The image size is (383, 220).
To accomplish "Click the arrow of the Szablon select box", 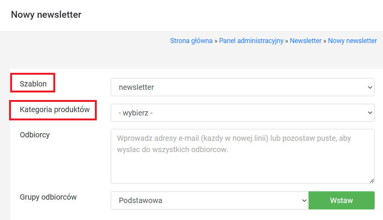I will [x=370, y=87].
